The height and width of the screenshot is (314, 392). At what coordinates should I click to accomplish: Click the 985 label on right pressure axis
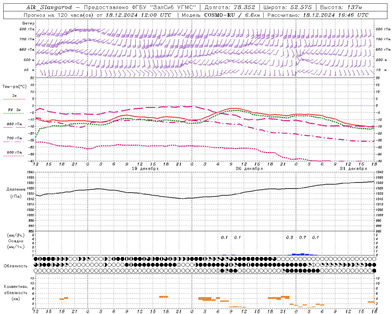coord(379,231)
